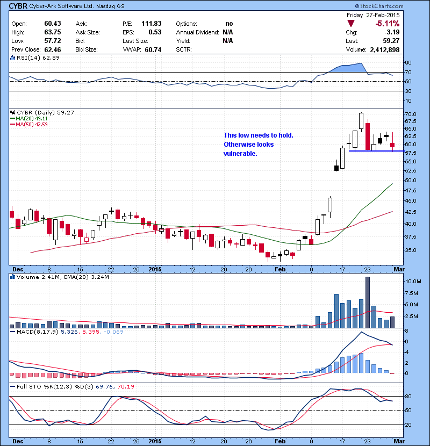Click the CYBR ticker symbol title
Image resolution: width=430 pixels, height=446 pixels.
(x=18, y=6)
